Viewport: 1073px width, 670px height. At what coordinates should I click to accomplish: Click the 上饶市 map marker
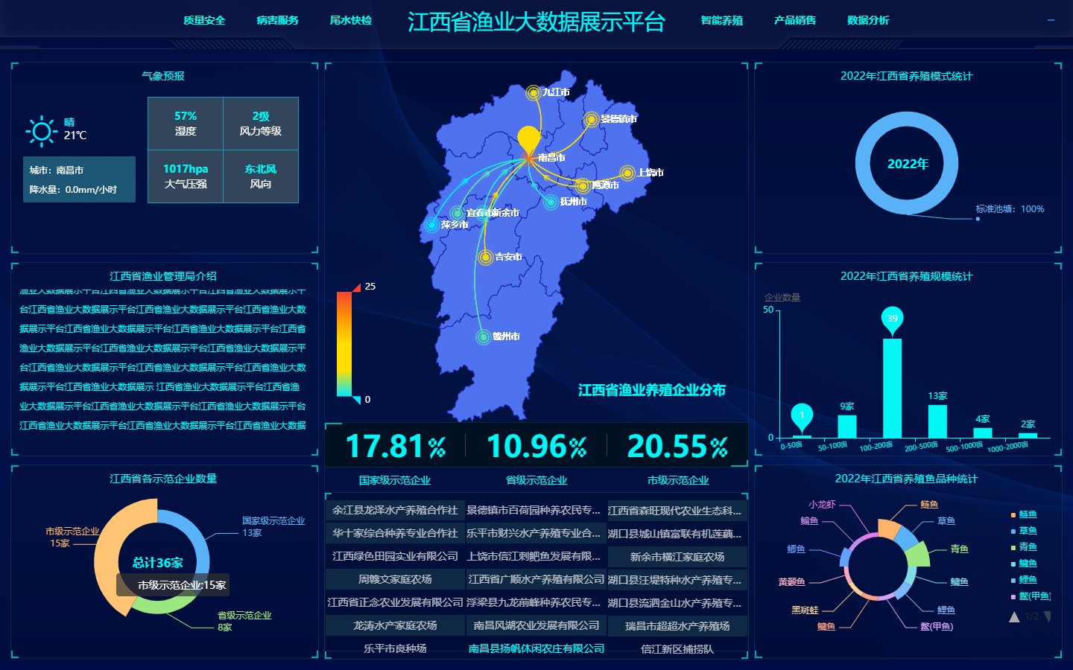[x=626, y=173]
